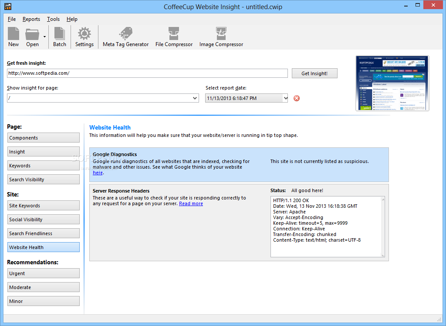
Task: Select the Search Visibility button
Action: pos(44,180)
